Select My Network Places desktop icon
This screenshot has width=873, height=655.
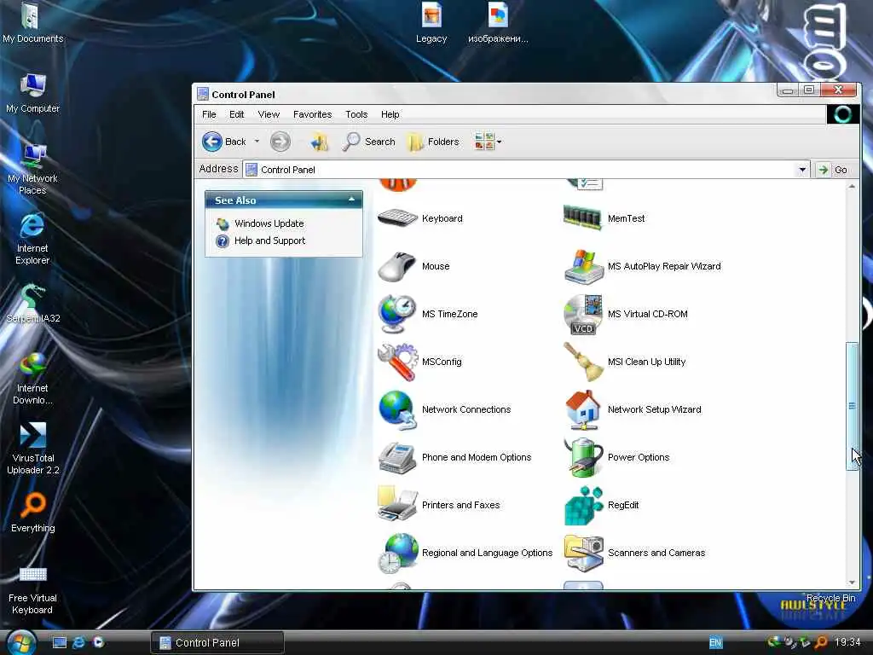pos(32,168)
